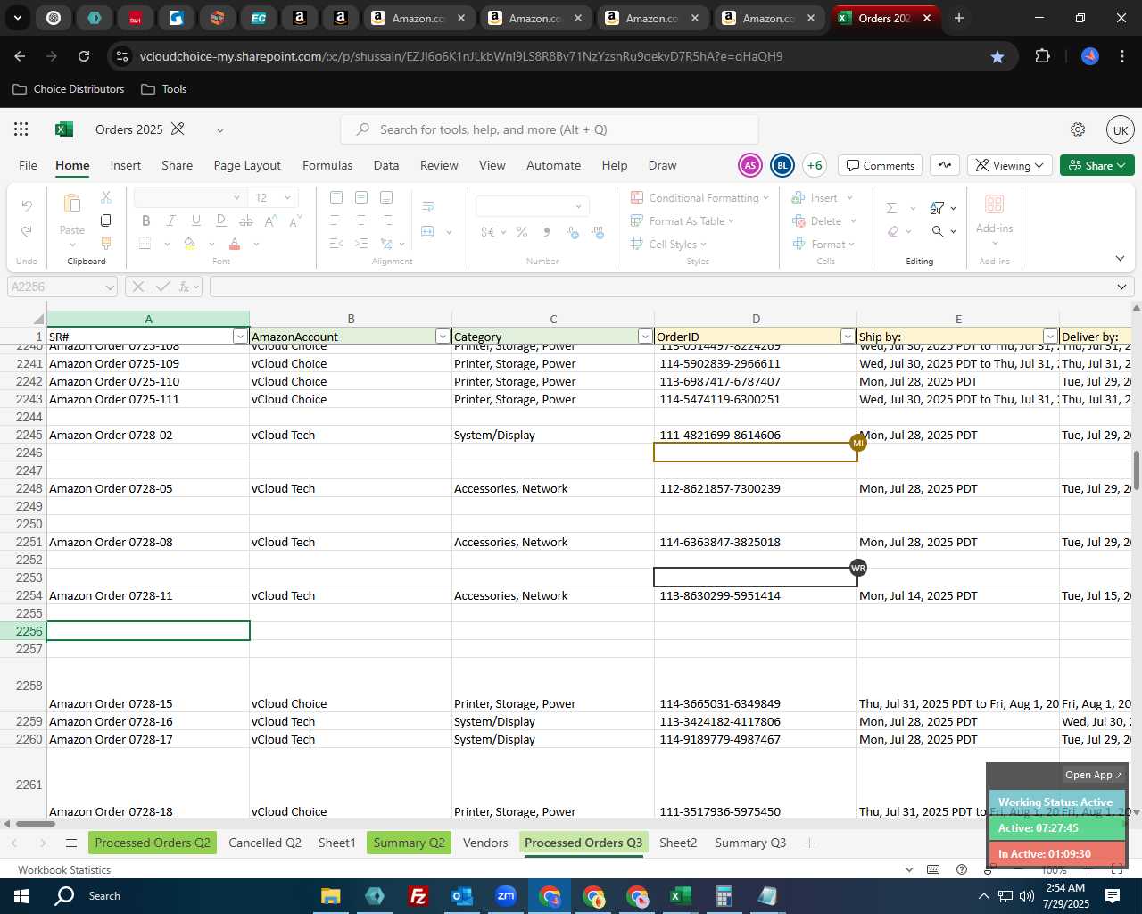Reload the page in the browser
The width and height of the screenshot is (1142, 914).
pyautogui.click(x=84, y=56)
